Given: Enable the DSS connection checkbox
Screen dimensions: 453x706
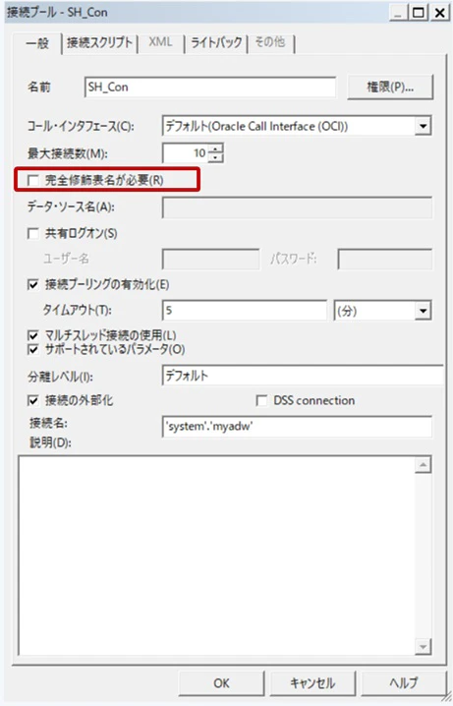Looking at the screenshot, I should tap(261, 401).
